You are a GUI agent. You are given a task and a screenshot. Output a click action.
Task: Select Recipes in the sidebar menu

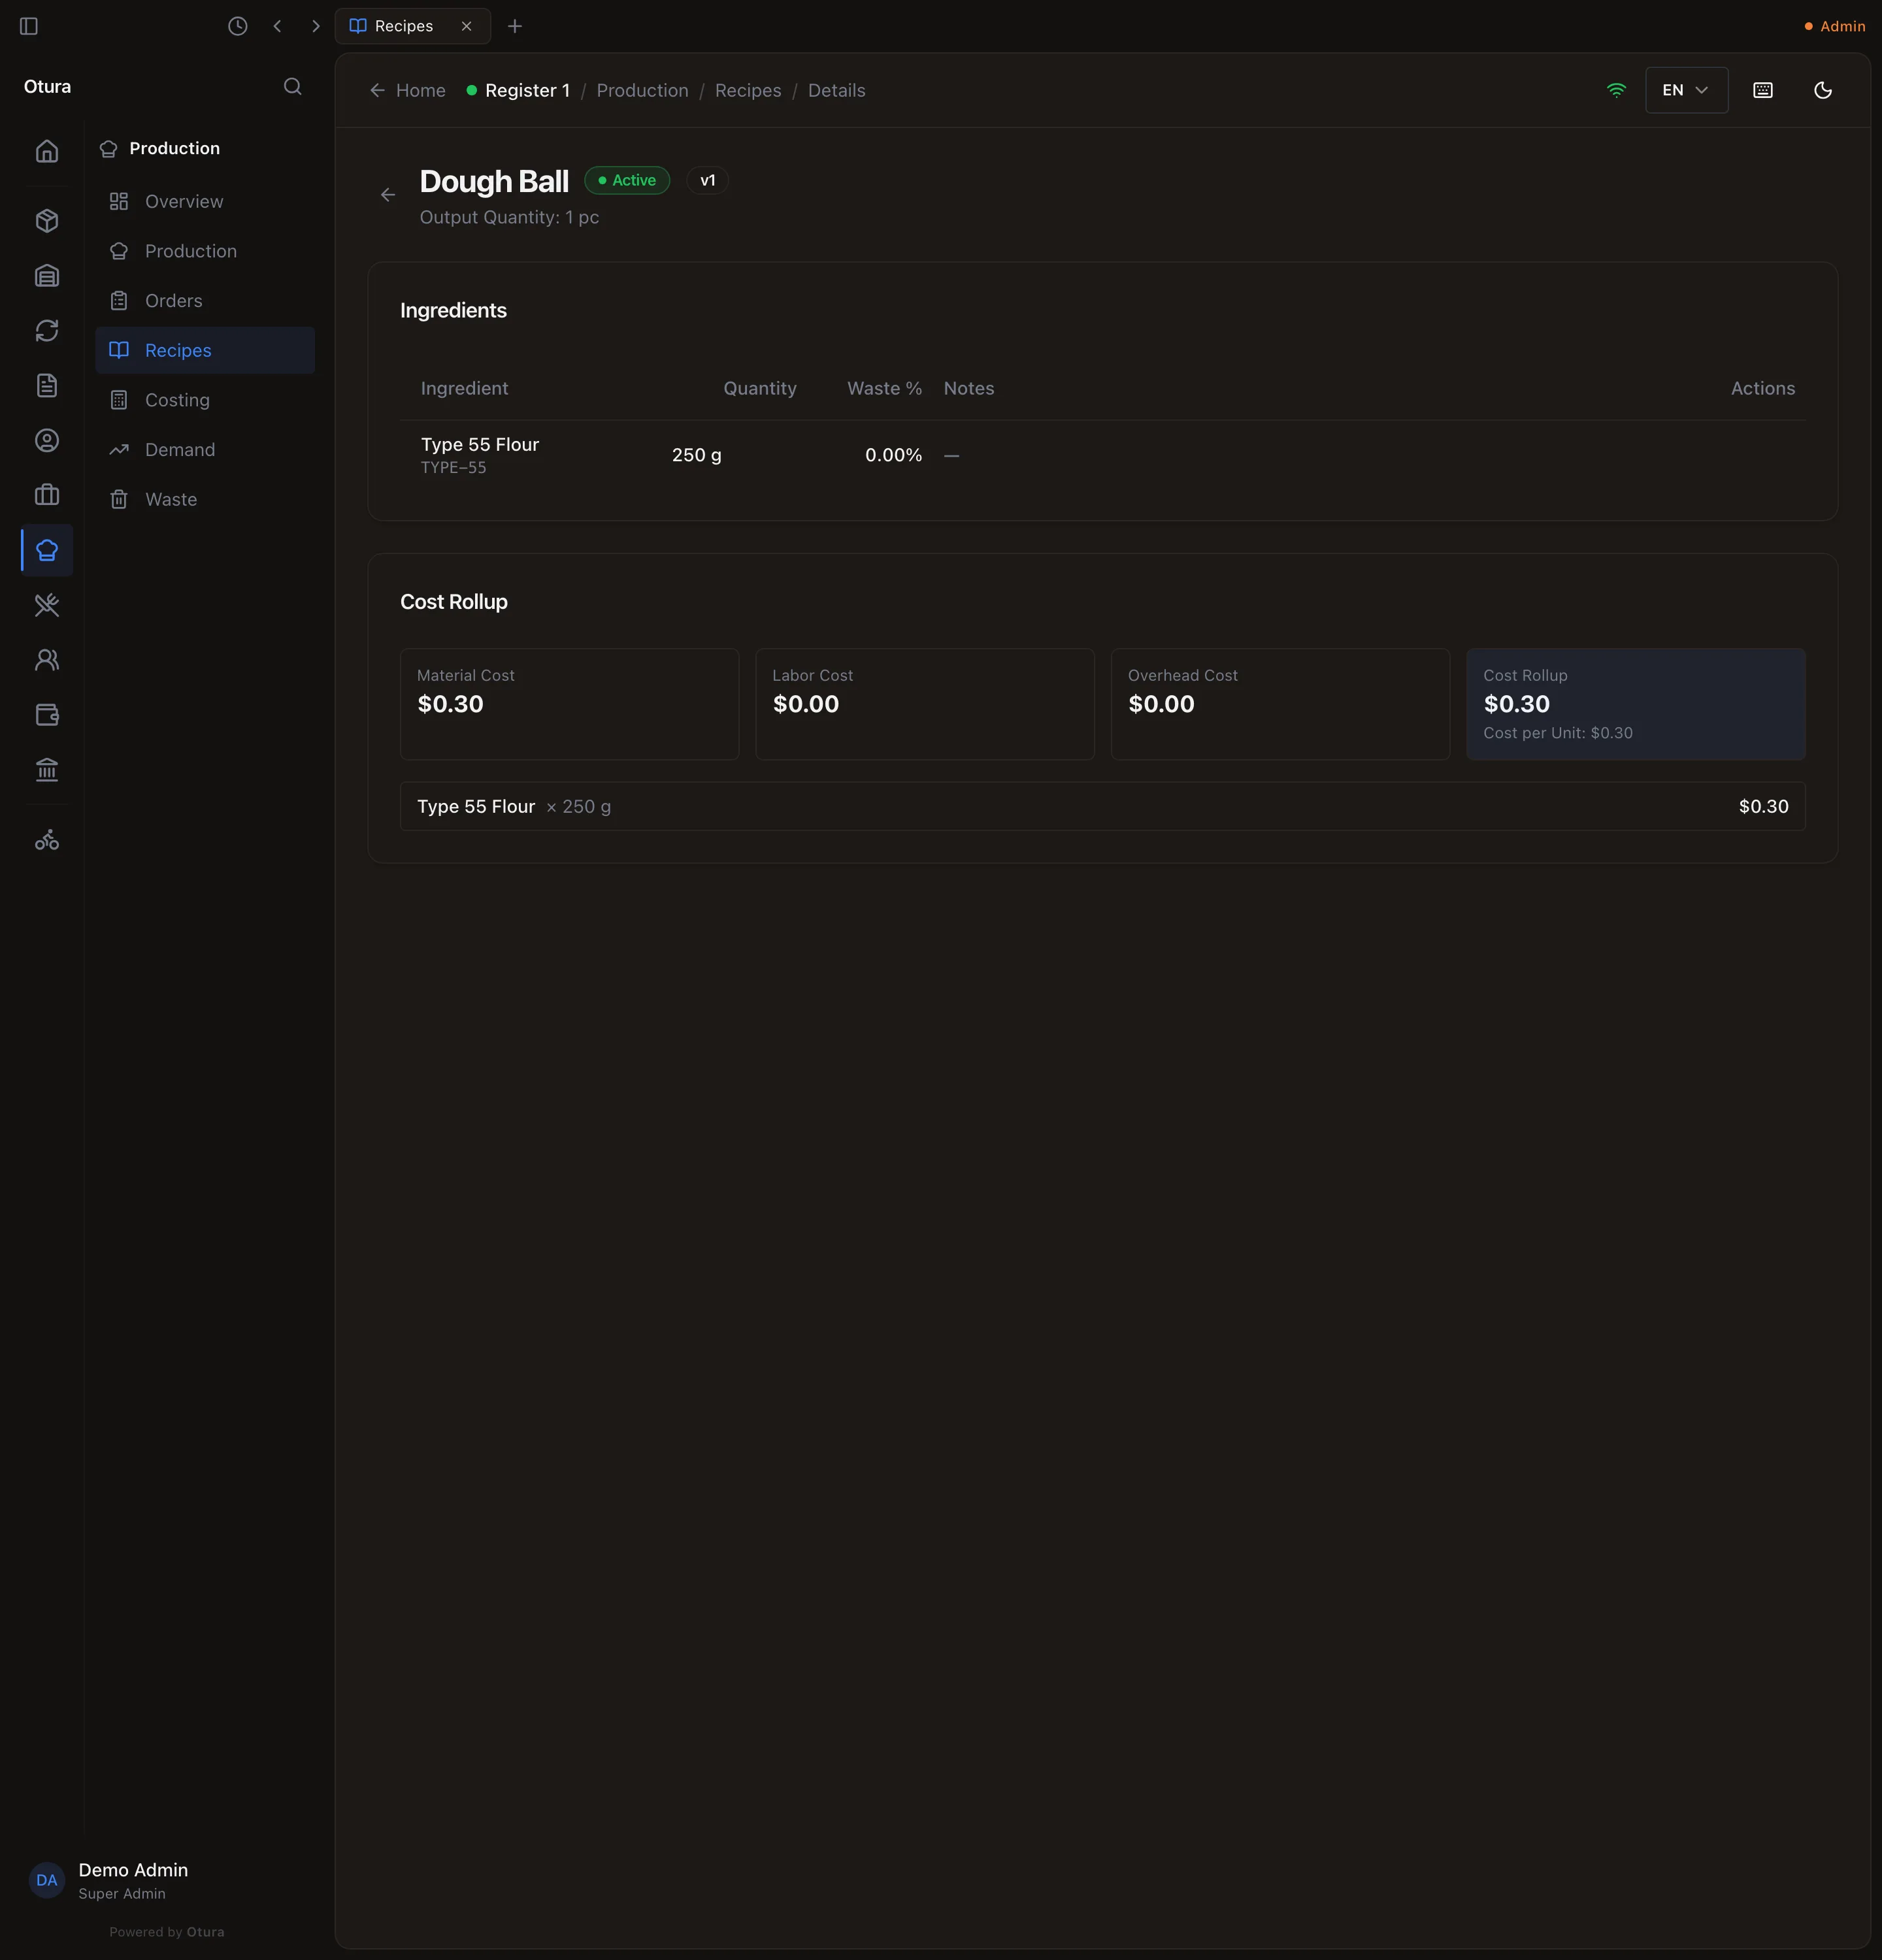pyautogui.click(x=205, y=351)
